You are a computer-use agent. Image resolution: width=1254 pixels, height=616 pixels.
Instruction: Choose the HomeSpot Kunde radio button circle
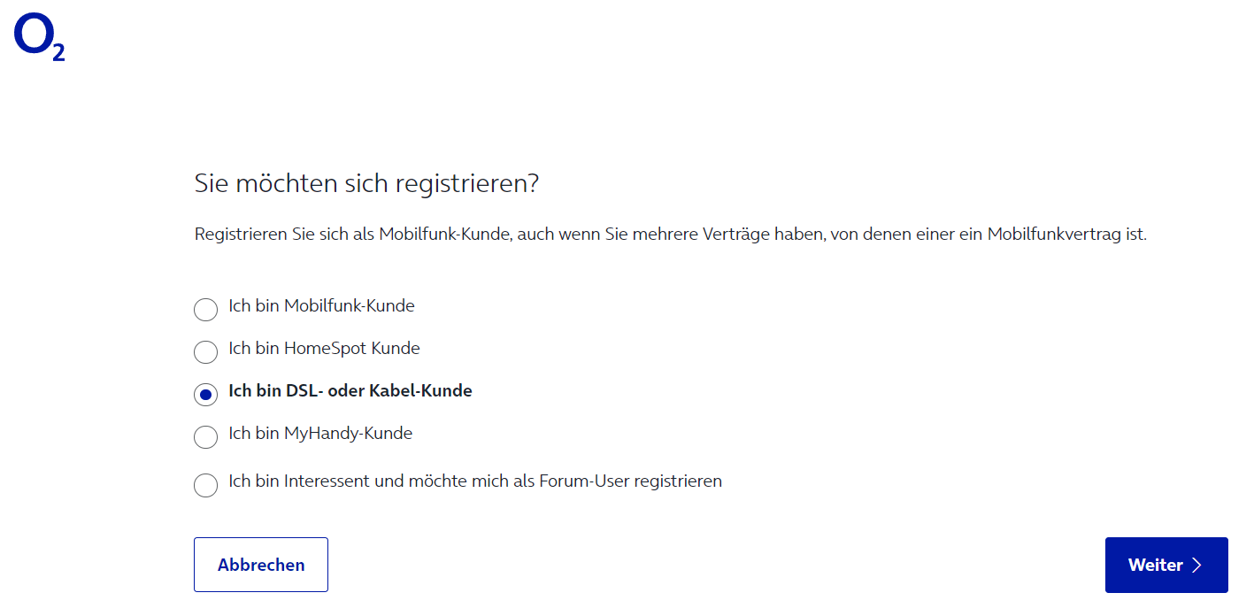pyautogui.click(x=205, y=352)
